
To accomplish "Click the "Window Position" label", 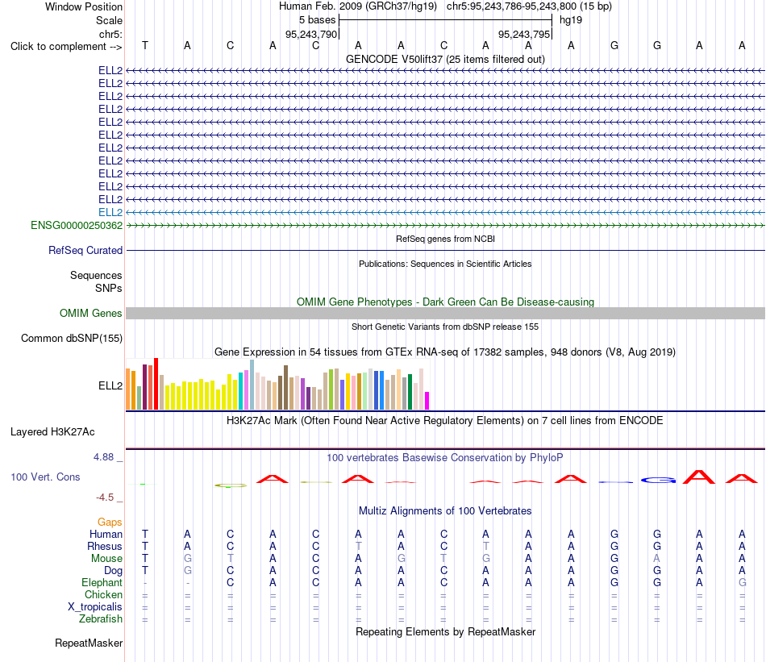I will 84,6.
